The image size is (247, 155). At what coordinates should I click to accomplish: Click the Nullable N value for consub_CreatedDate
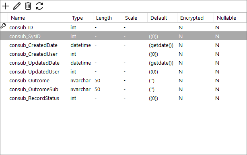[x=217, y=45]
